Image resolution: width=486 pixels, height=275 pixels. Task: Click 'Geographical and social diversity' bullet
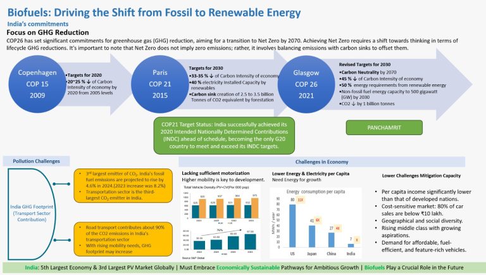[418, 221]
